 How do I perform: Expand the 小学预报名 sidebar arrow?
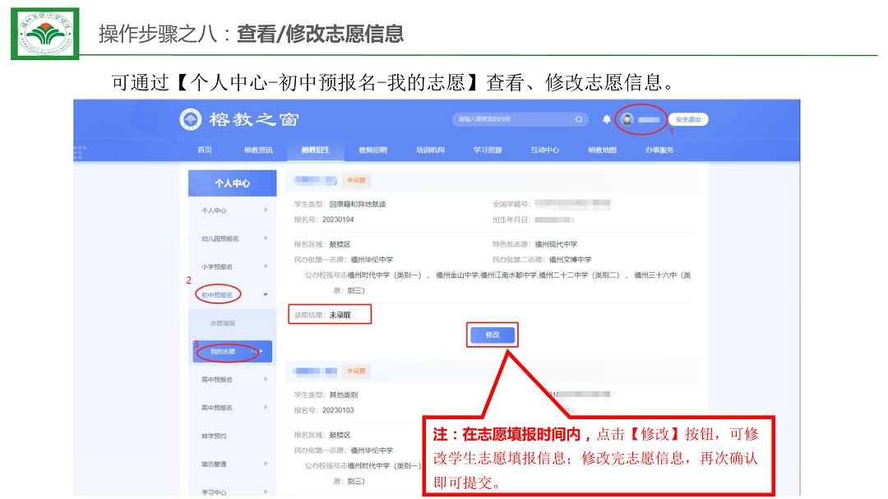tap(265, 266)
